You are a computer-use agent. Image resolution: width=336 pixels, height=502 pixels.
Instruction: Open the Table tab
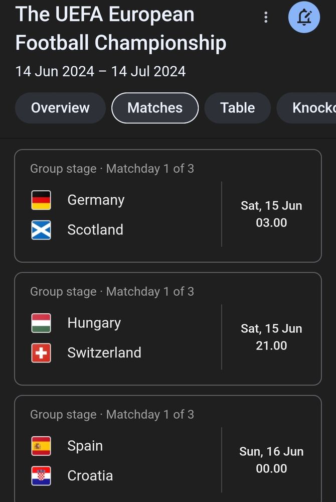238,108
